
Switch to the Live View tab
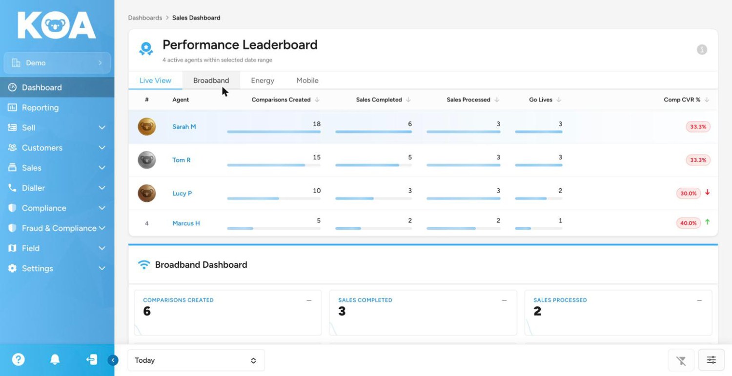tap(155, 80)
